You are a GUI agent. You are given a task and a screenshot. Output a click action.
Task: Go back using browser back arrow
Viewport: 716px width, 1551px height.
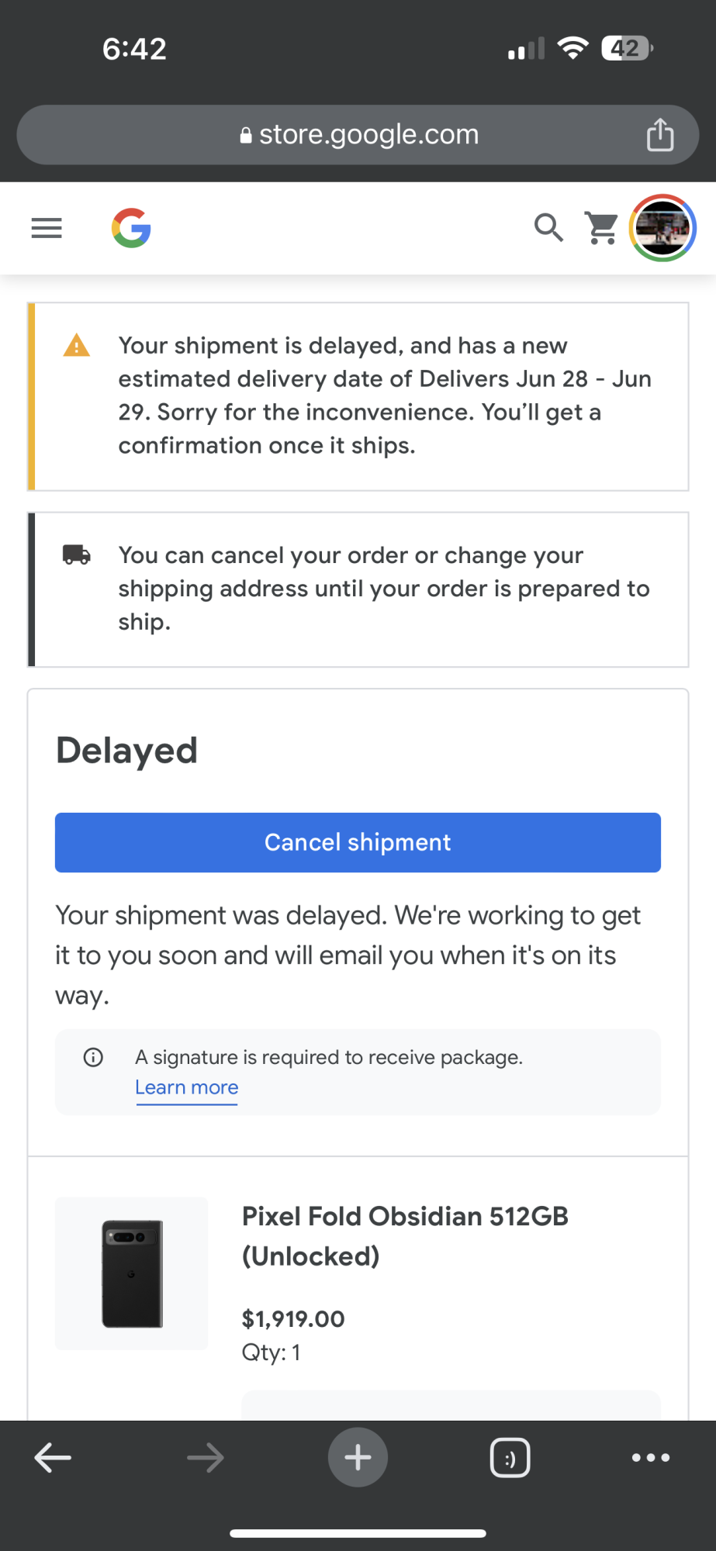coord(53,1458)
